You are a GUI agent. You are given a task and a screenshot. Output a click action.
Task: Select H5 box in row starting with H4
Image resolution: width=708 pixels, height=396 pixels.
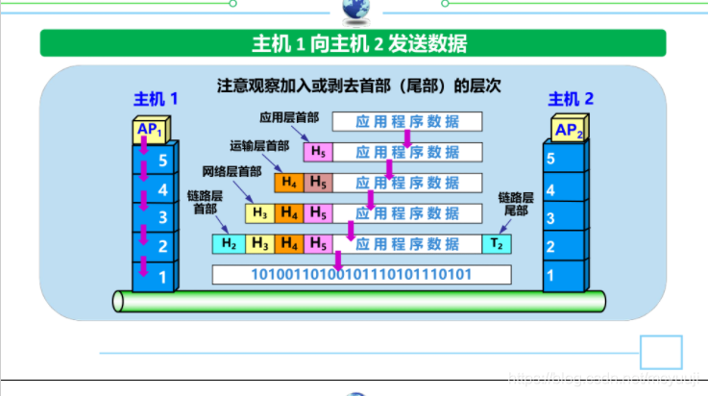click(x=318, y=183)
